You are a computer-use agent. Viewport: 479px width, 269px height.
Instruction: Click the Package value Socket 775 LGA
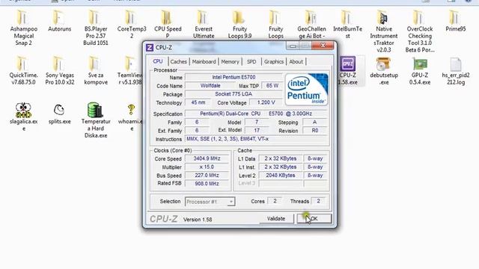pyautogui.click(x=234, y=94)
